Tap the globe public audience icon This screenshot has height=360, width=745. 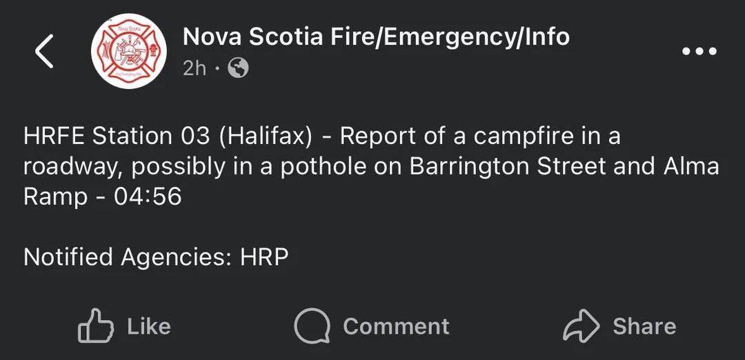(238, 68)
